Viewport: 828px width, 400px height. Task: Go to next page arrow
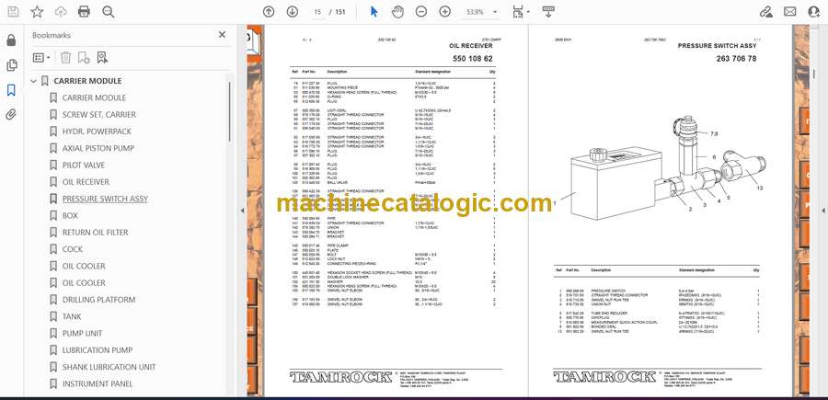292,12
